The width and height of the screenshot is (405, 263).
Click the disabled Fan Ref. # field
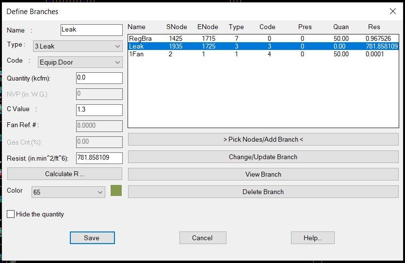click(99, 126)
